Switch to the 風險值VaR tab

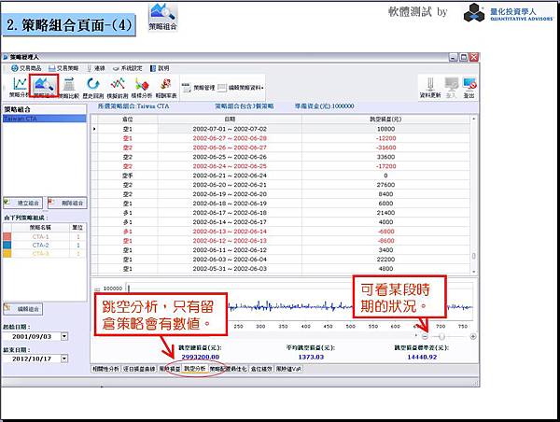coord(288,369)
